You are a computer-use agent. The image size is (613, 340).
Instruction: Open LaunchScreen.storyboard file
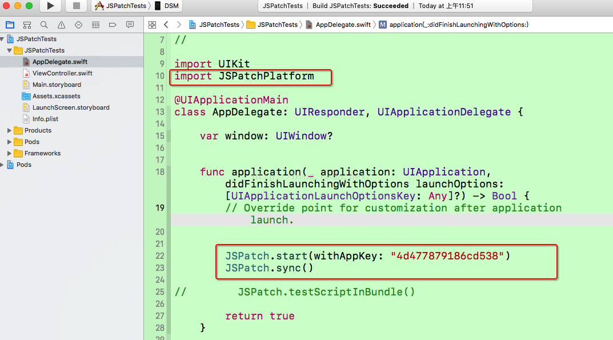coord(71,107)
